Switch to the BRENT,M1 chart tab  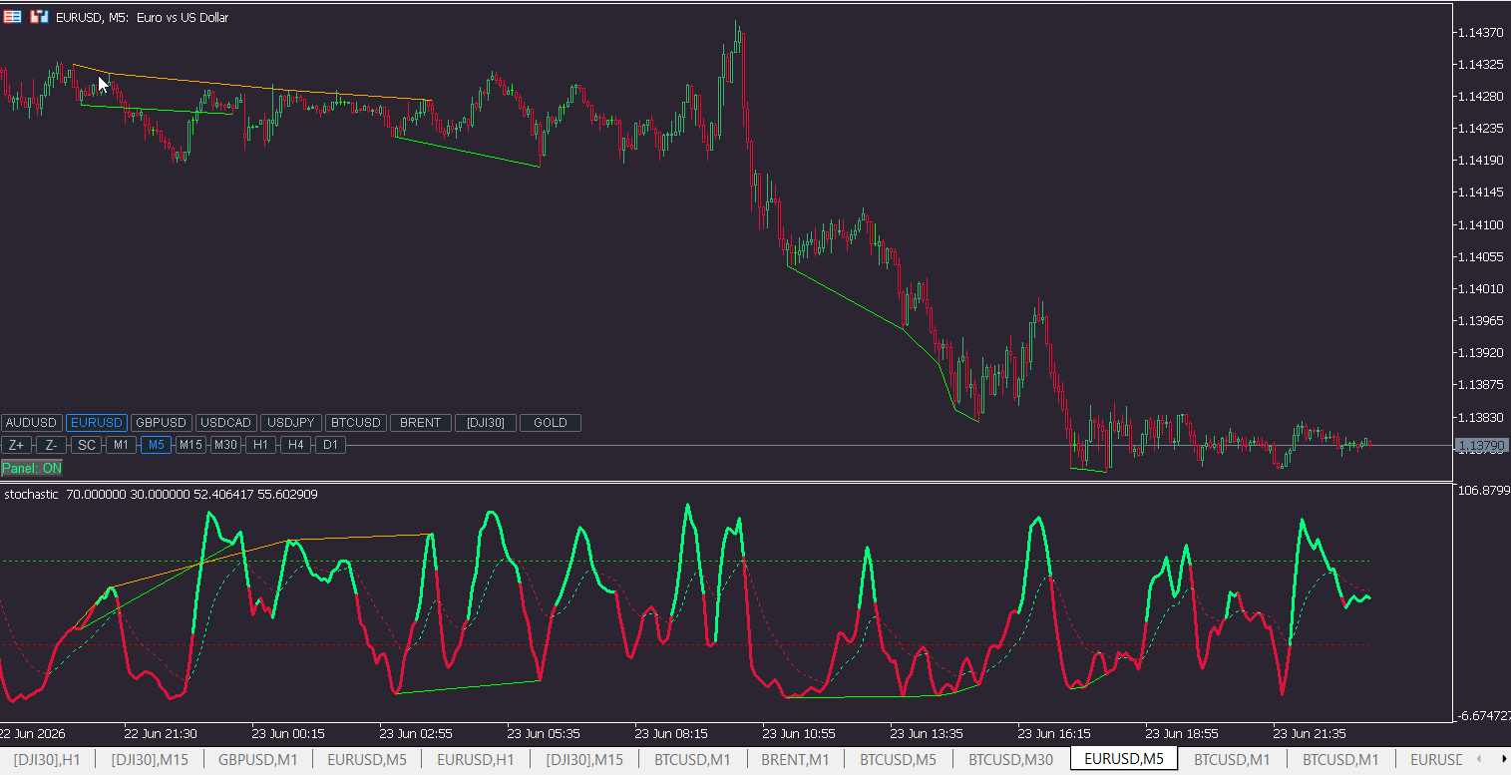click(x=795, y=760)
